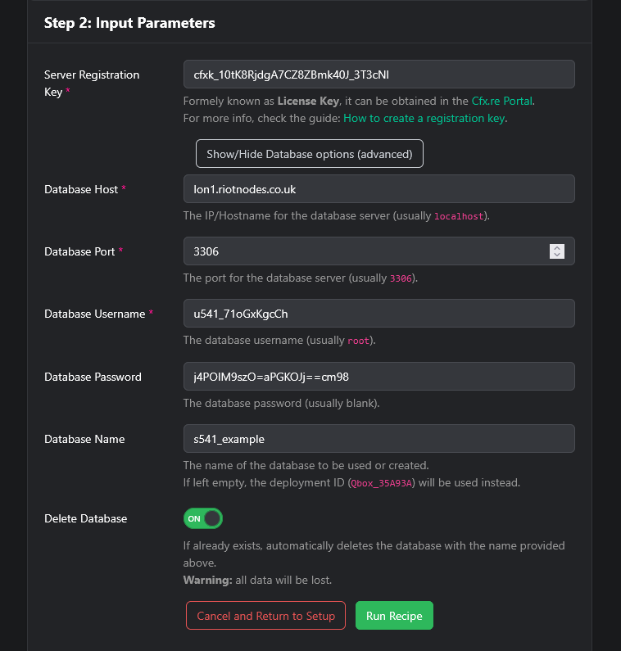Click the green Run Recipe button
Viewport: 621px width, 651px height.
pos(394,616)
